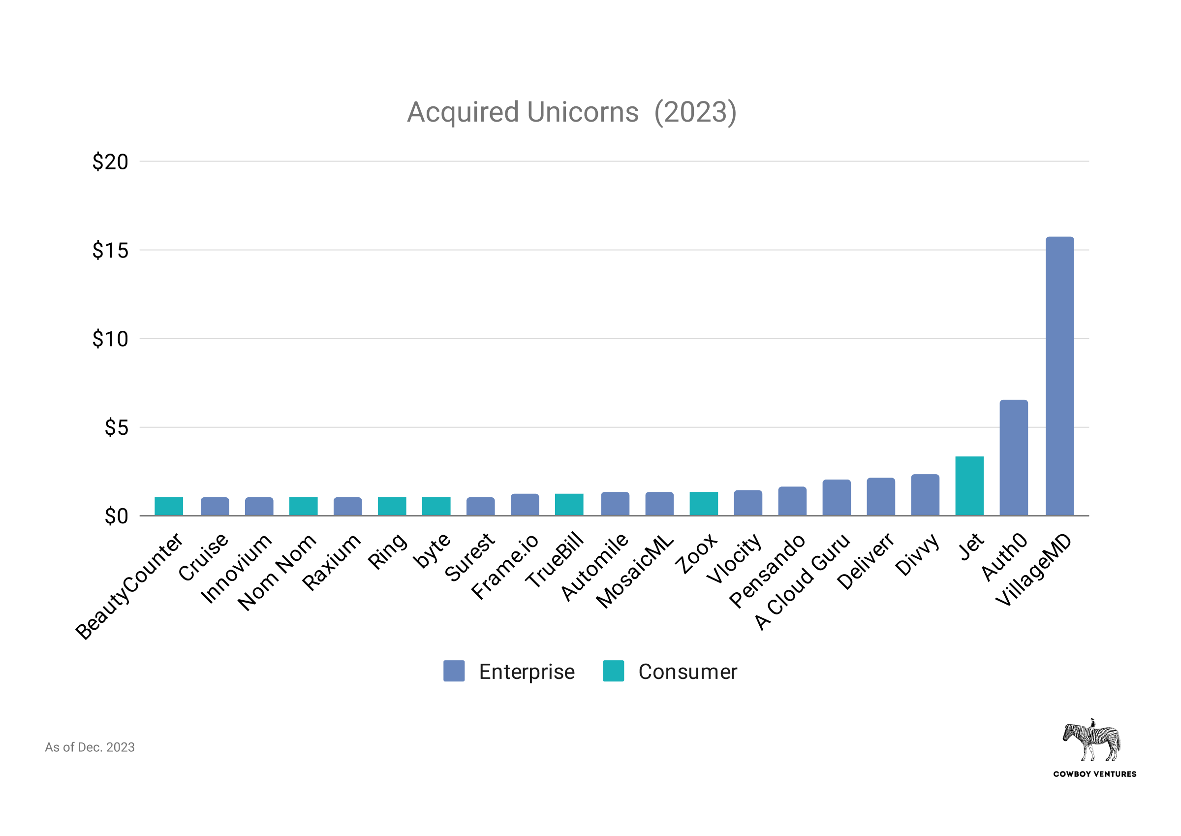This screenshot has width=1181, height=836.
Task: Click the $10 axis label
Action: pyautogui.click(x=110, y=339)
